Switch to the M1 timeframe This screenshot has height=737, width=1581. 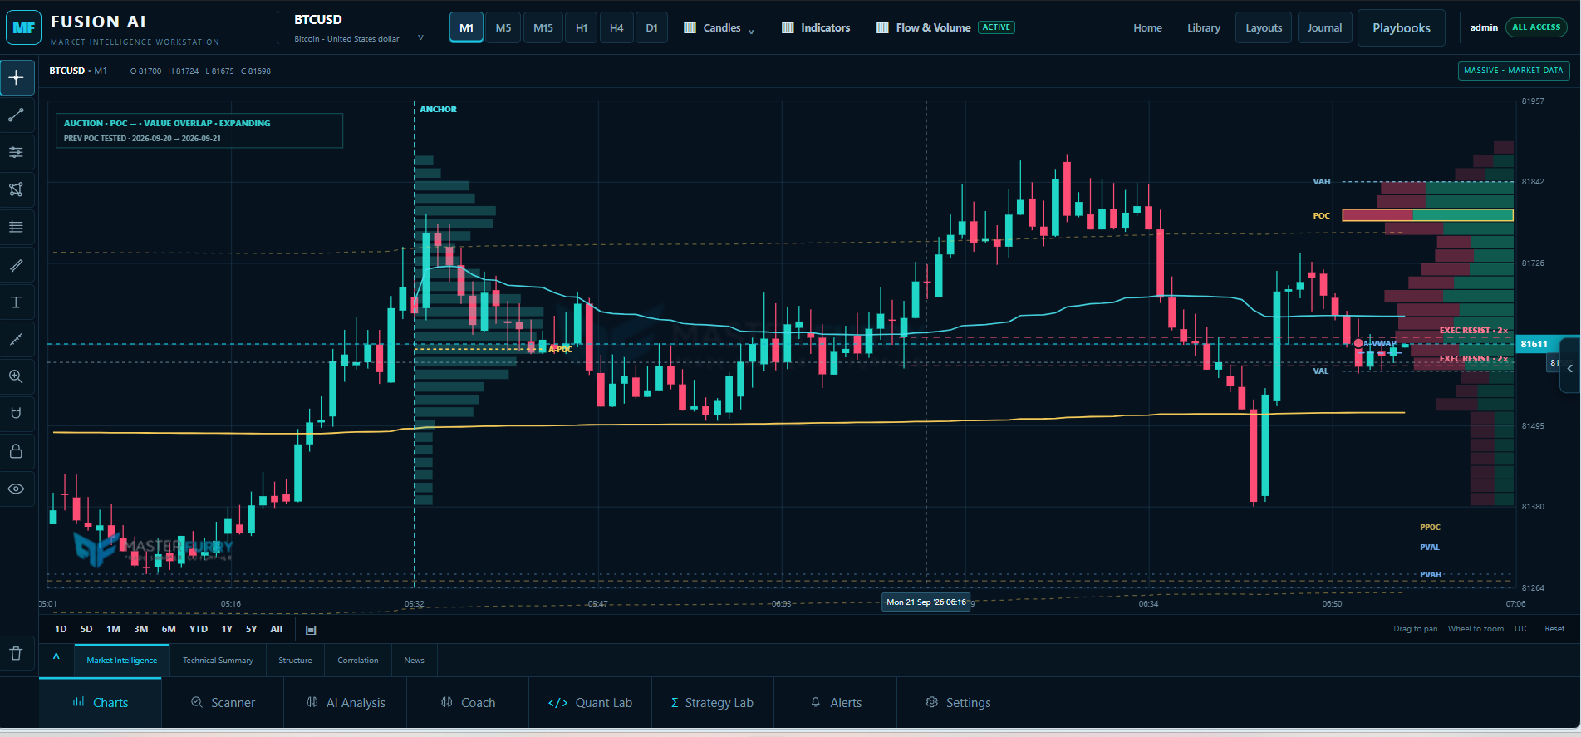[467, 28]
